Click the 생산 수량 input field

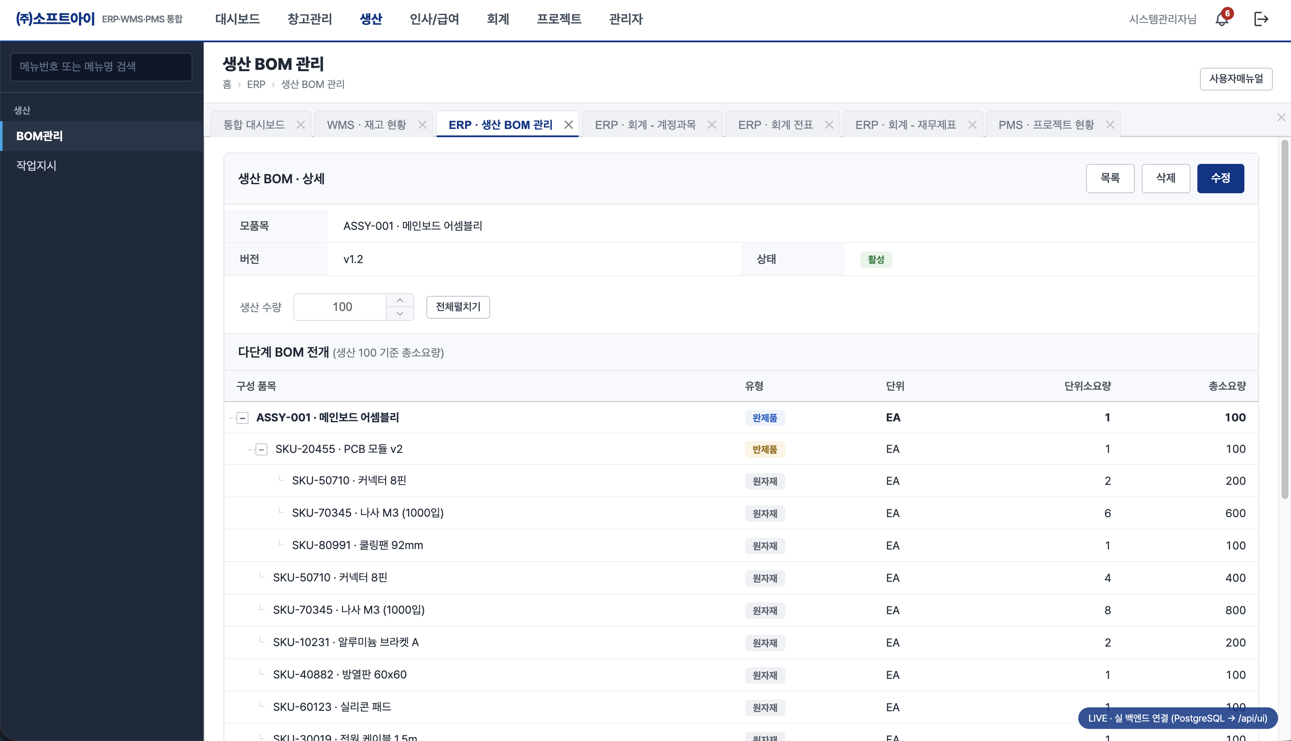340,307
